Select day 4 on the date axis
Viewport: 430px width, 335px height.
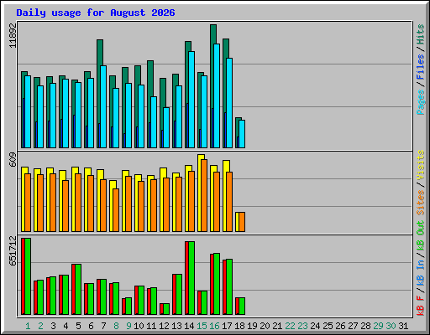tap(66, 326)
